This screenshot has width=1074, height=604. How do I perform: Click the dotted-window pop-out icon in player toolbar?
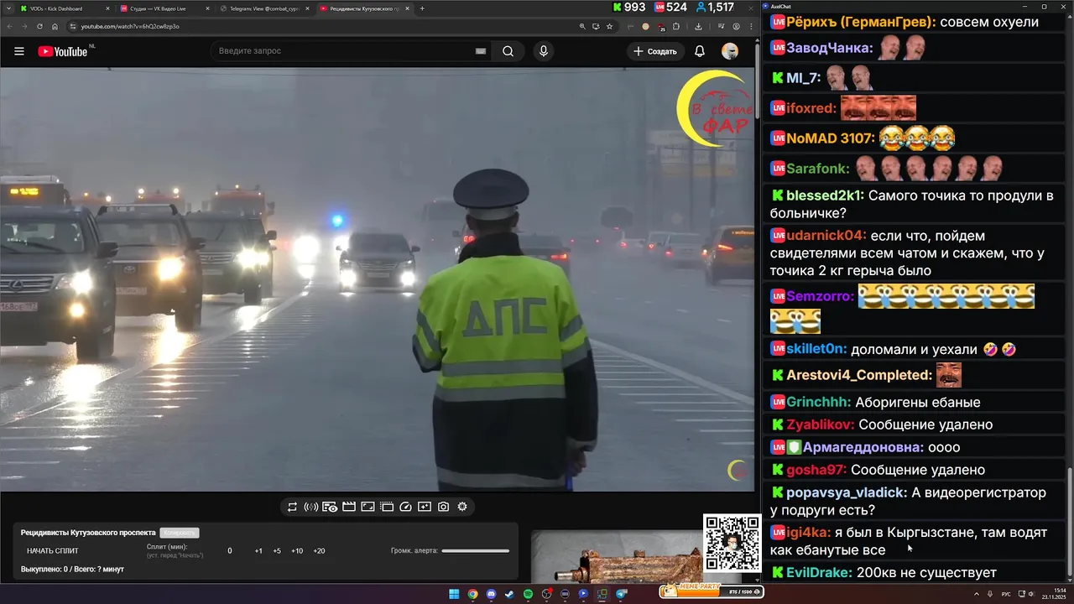click(x=387, y=507)
